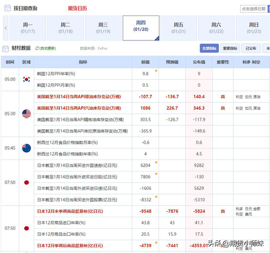
Task: Click the 重要指标 filter button
Action: tap(230, 48)
